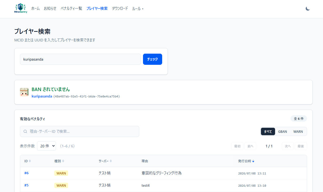Viewport: 323px width, 192px height.
Task: Click date 2026/07/08 13:11
Action: (x=252, y=173)
